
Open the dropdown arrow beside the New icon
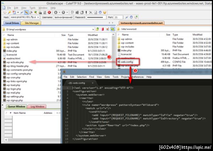[18, 12]
